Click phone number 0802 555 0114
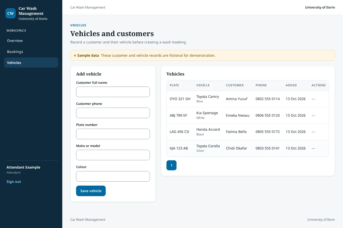 click(x=268, y=99)
